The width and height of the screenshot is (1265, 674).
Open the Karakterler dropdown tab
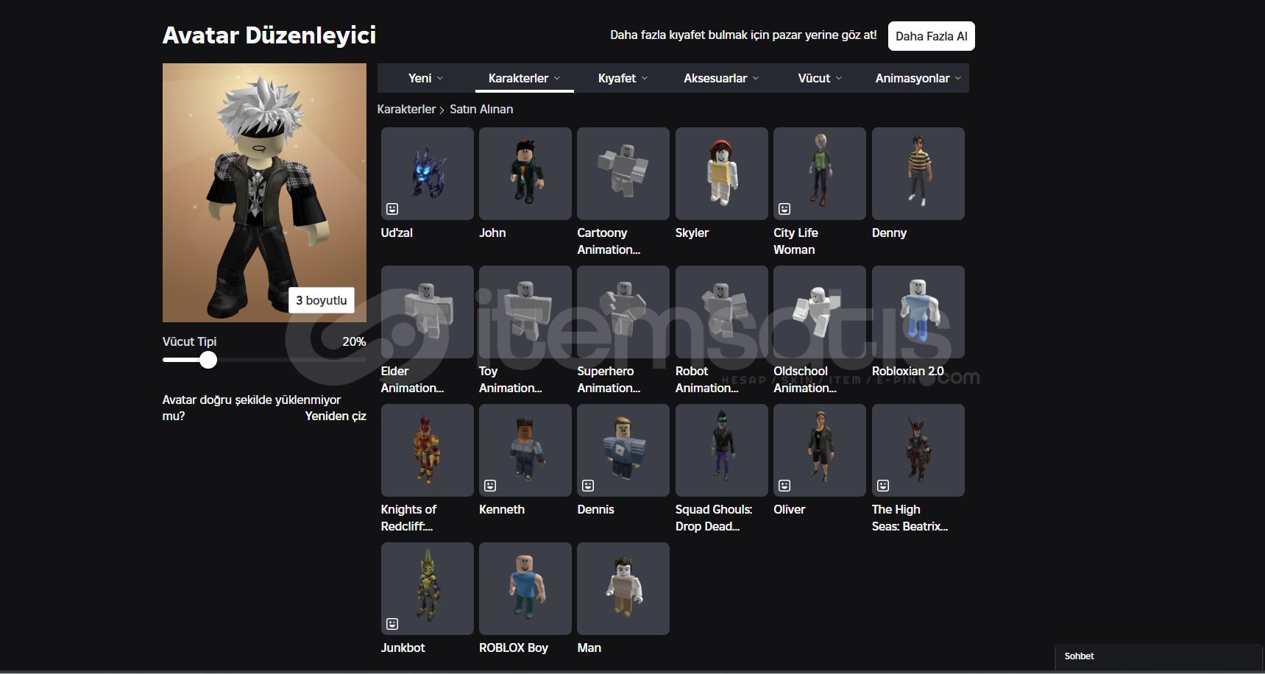click(x=525, y=78)
